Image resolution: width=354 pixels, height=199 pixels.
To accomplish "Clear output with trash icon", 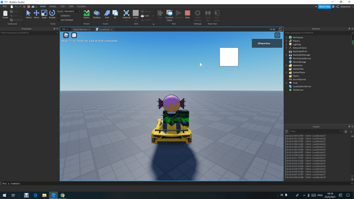I will pyautogui.click(x=346, y=131).
